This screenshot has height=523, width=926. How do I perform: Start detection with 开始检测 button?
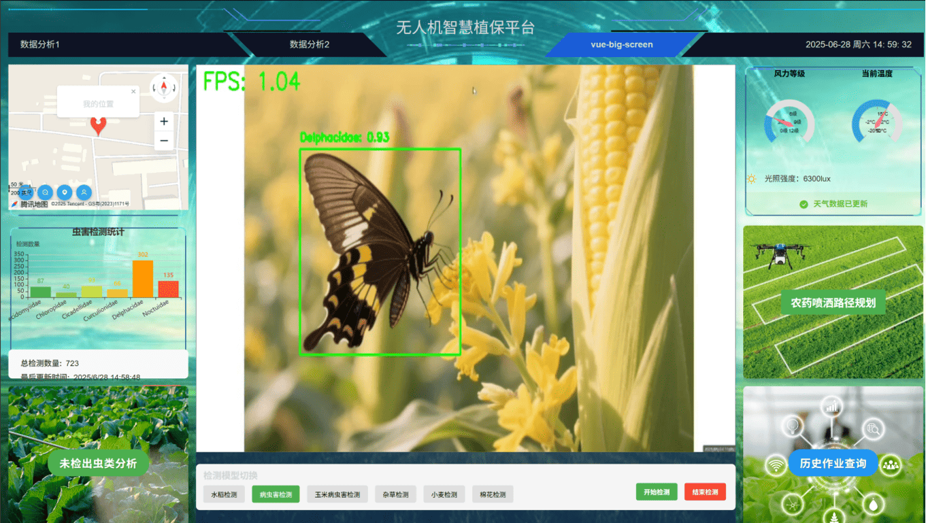click(657, 492)
